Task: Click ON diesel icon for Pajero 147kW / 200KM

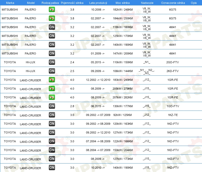Action: click(52, 53)
